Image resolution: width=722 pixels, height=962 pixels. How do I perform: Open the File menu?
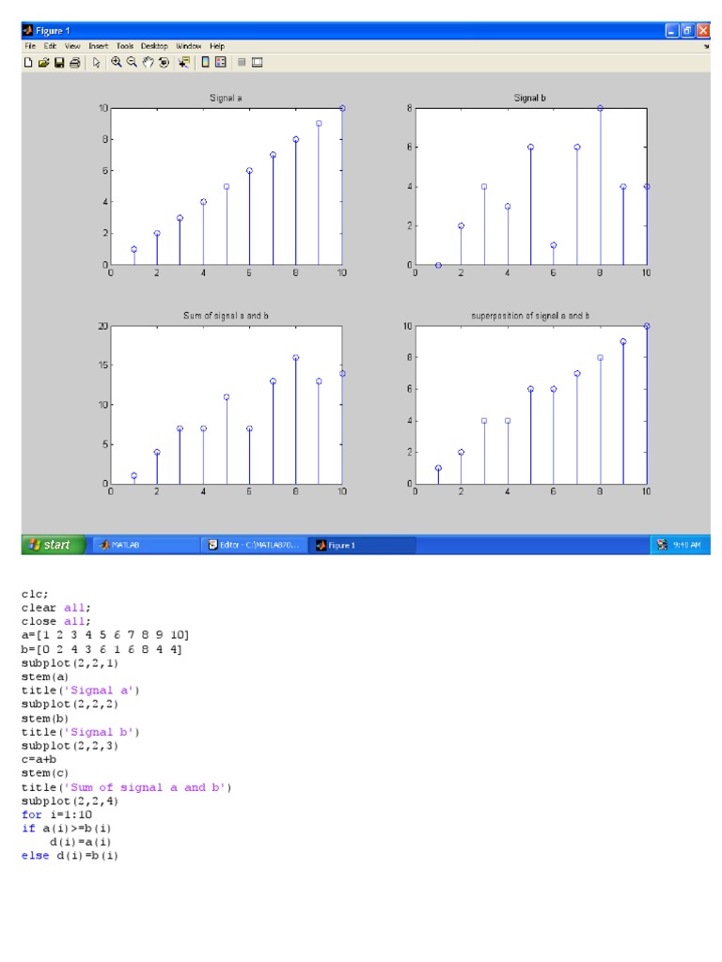pos(30,46)
